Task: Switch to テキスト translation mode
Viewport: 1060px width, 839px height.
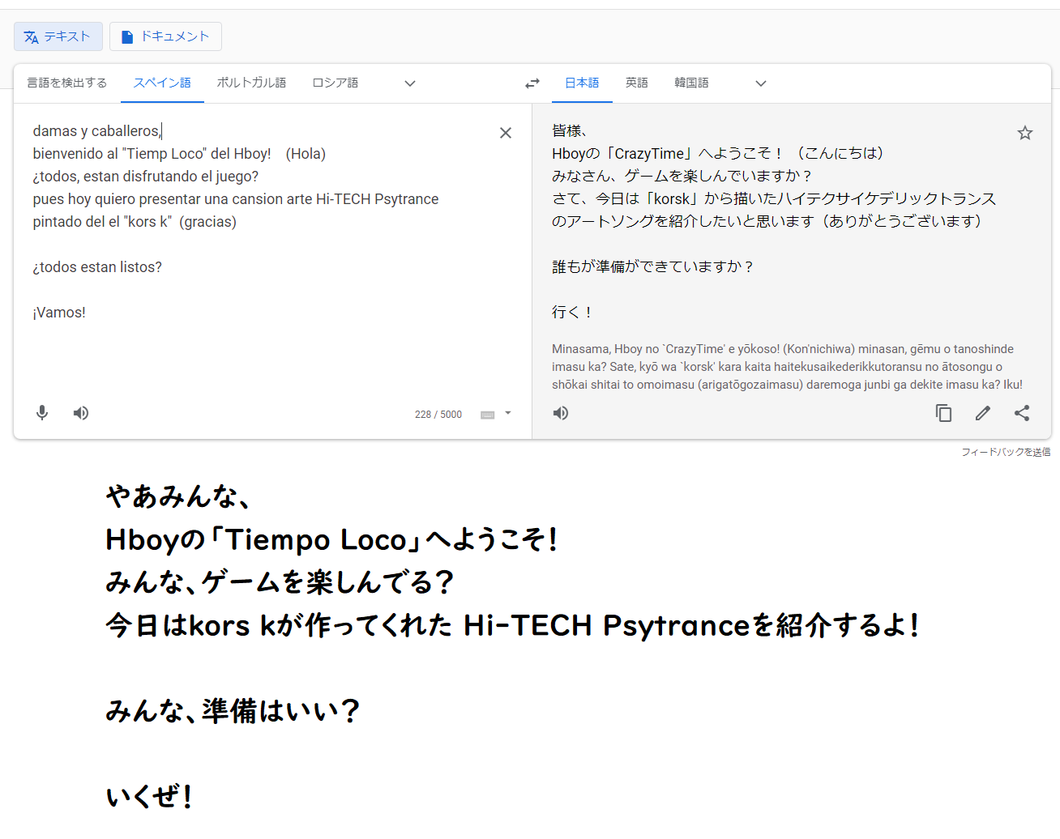Action: pos(58,36)
